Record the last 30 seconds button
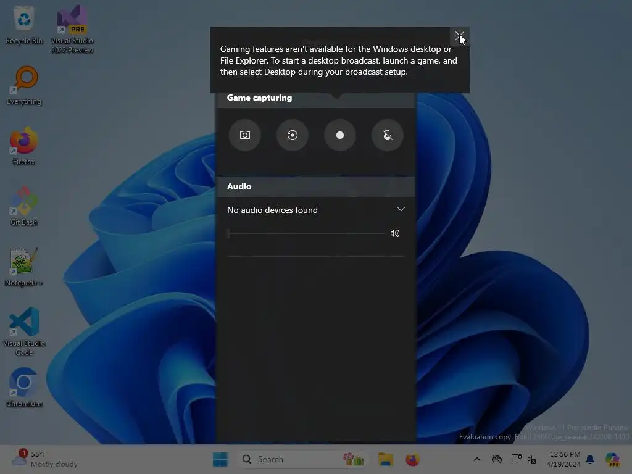Image resolution: width=632 pixels, height=474 pixels. click(292, 135)
